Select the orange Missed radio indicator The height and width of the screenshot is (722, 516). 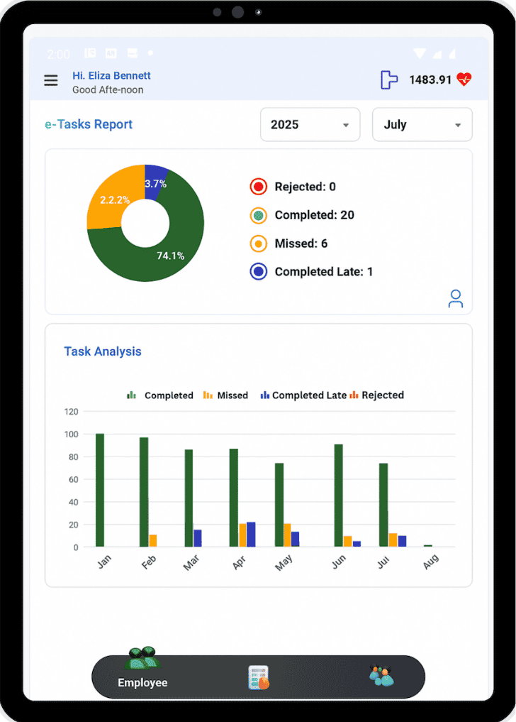click(x=259, y=244)
